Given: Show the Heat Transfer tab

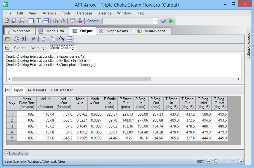Looking at the screenshot, I should [62, 90].
